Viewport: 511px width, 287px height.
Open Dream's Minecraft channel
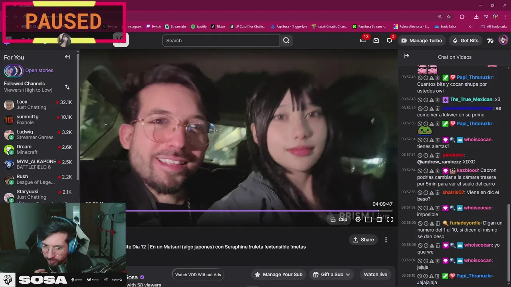[x=38, y=149]
